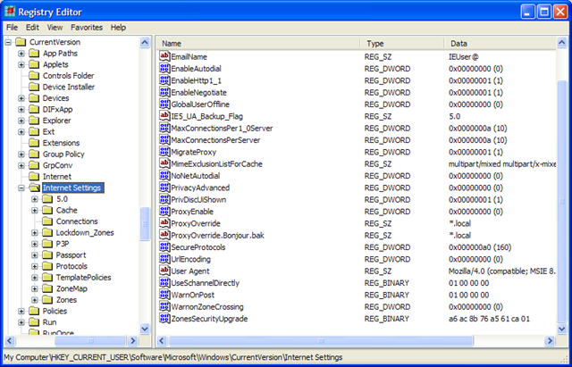572x367 pixels.
Task: Select the Cache subkey
Action: pyautogui.click(x=67, y=210)
